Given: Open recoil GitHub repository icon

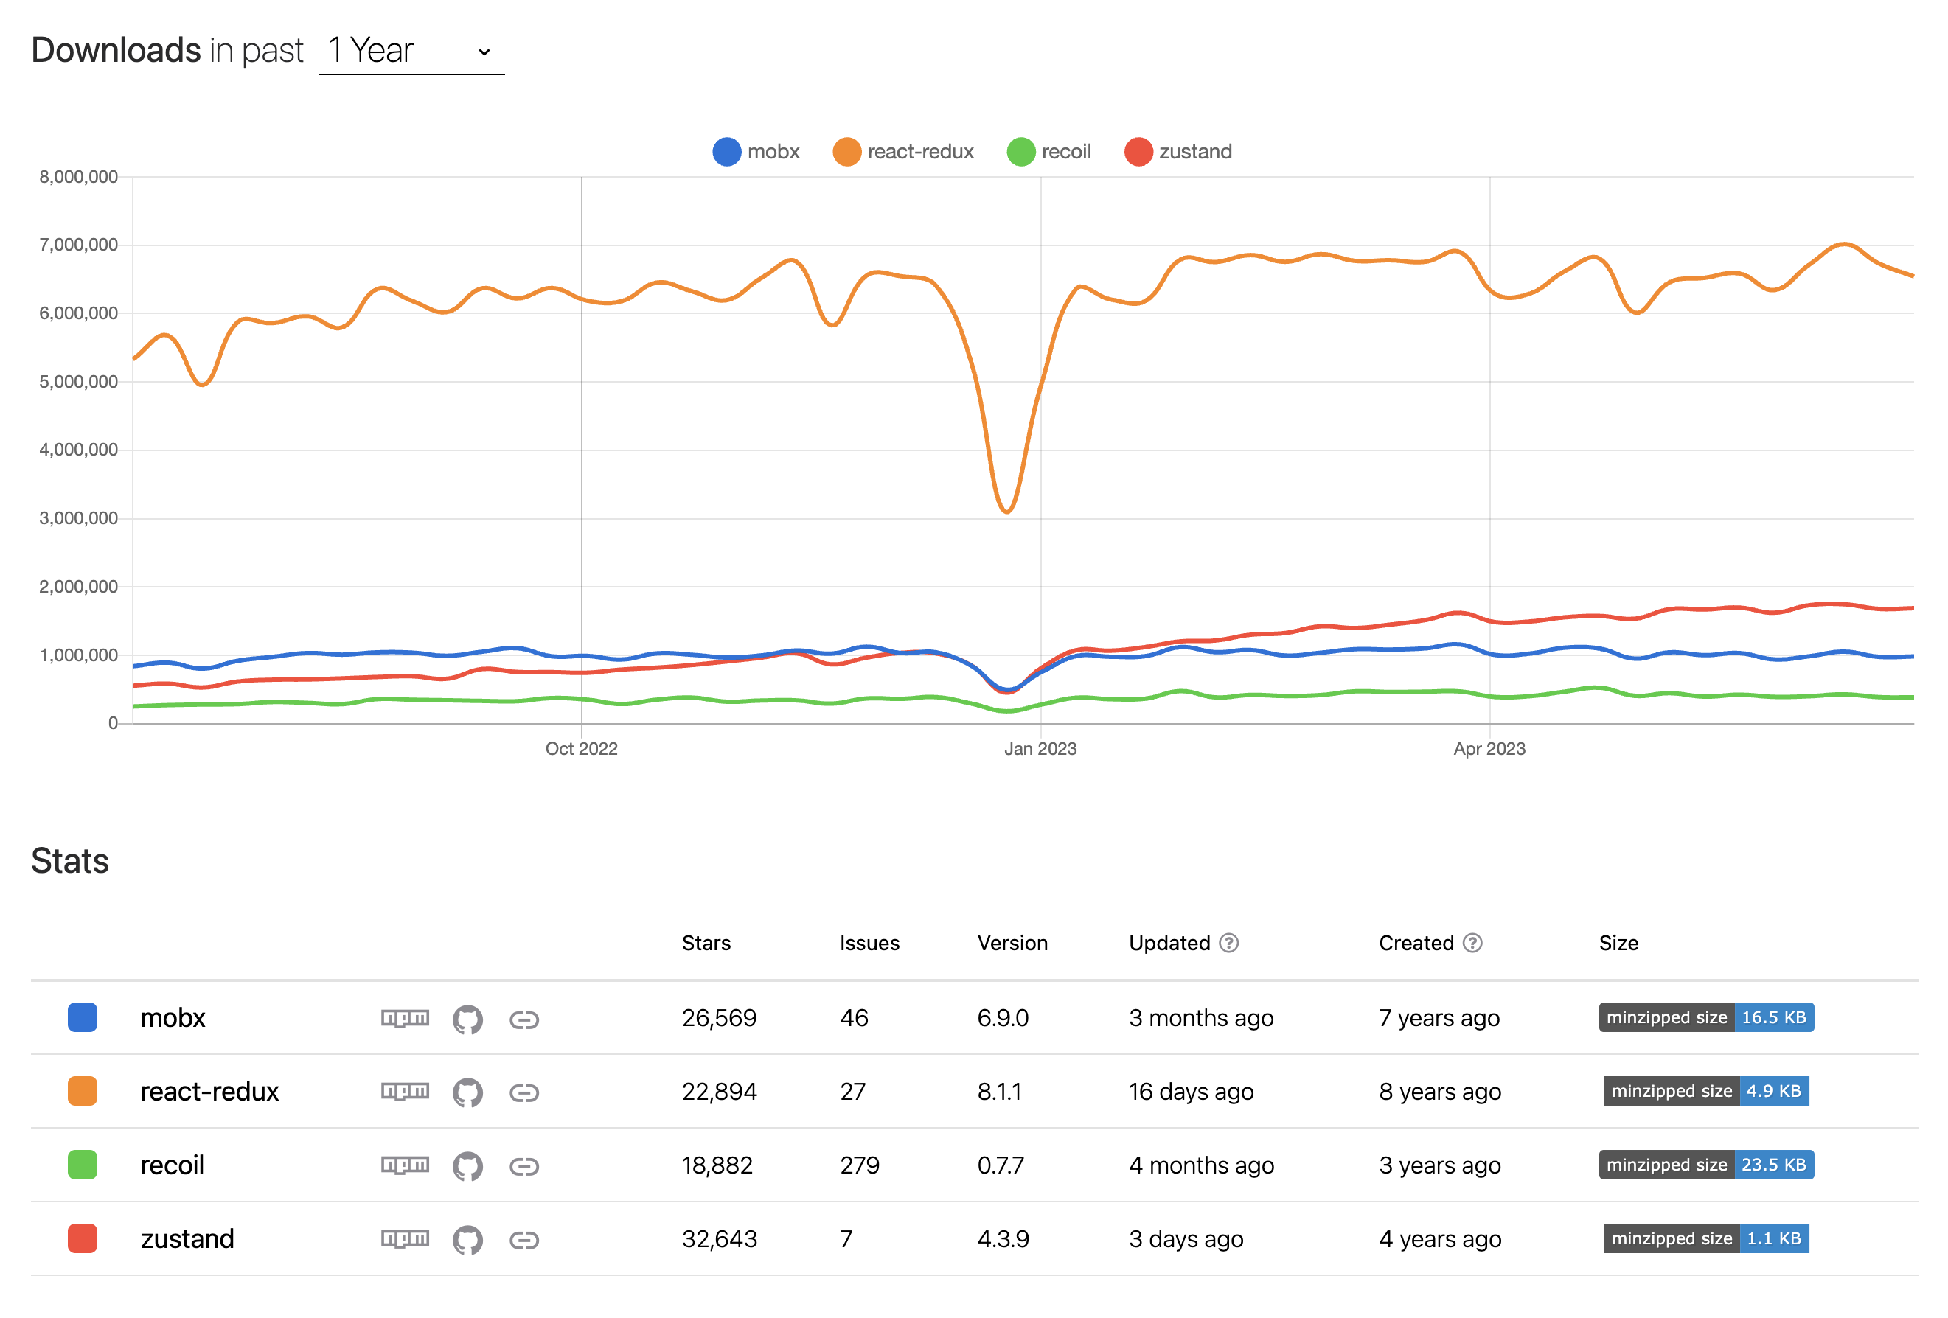Looking at the screenshot, I should pos(467,1165).
